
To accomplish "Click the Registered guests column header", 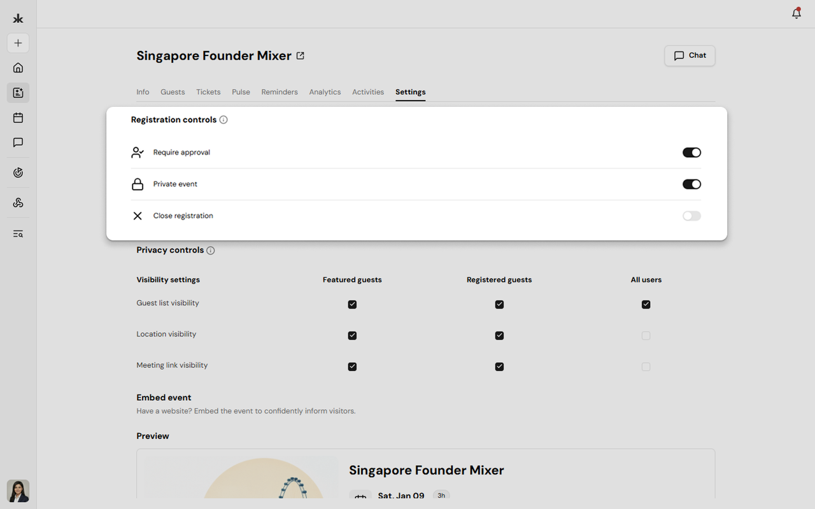I will [499, 280].
